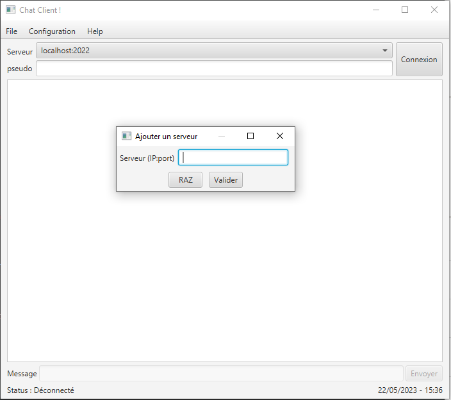Click the pseudo label
The height and width of the screenshot is (400, 451).
20,69
